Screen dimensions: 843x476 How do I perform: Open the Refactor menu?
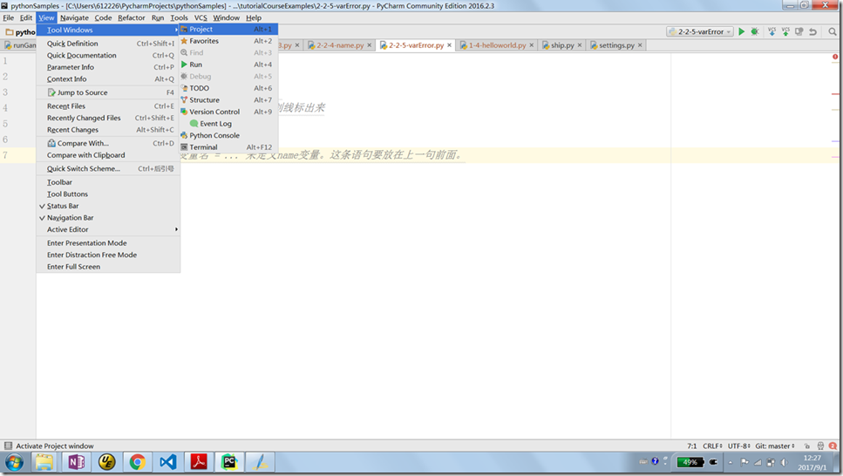131,17
